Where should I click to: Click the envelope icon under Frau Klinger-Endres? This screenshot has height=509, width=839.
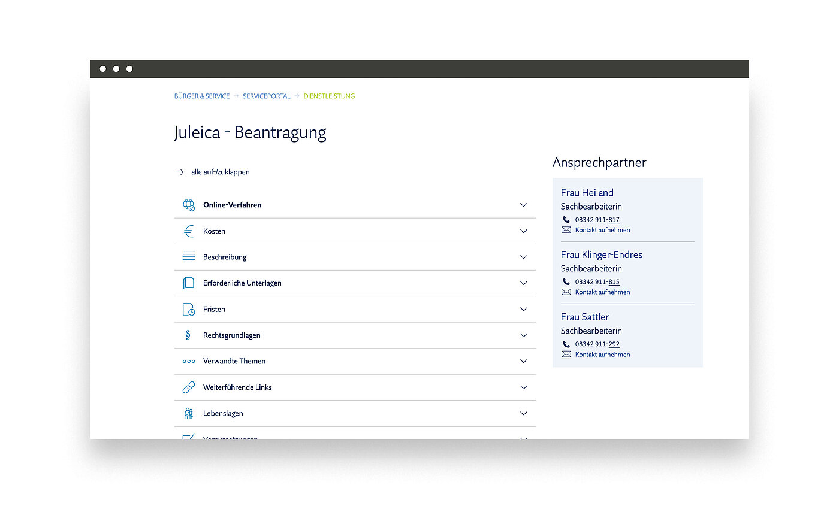(566, 292)
